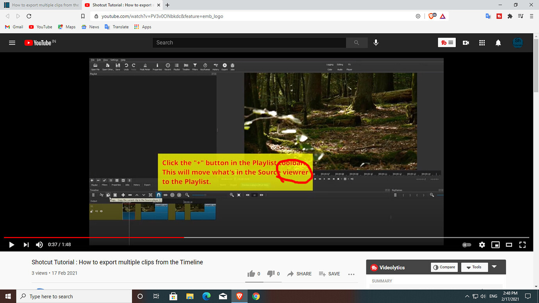The height and width of the screenshot is (303, 539).
Task: Click the Compare button in Videolytics
Action: [x=444, y=267]
